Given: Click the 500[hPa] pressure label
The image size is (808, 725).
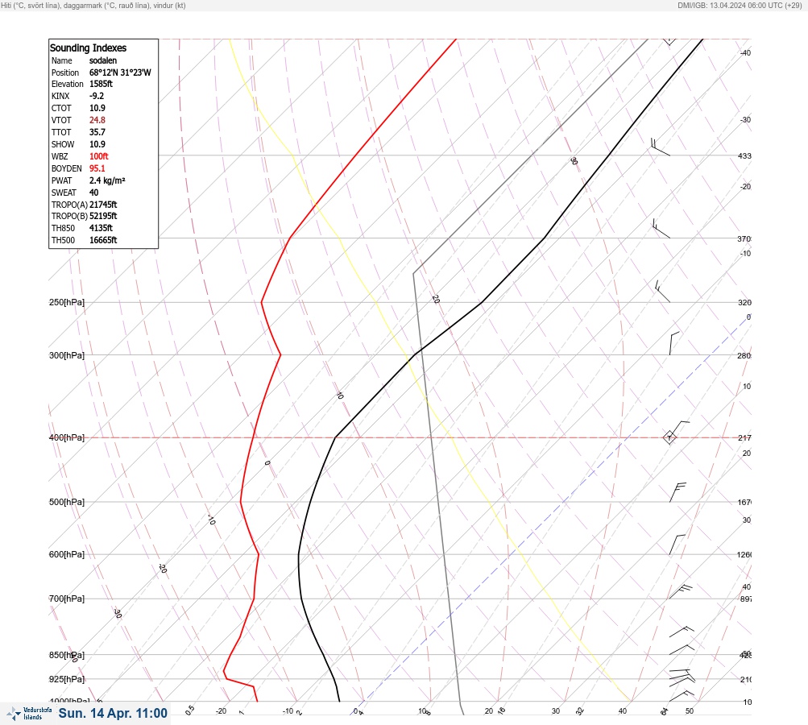Looking at the screenshot, I should click(67, 502).
